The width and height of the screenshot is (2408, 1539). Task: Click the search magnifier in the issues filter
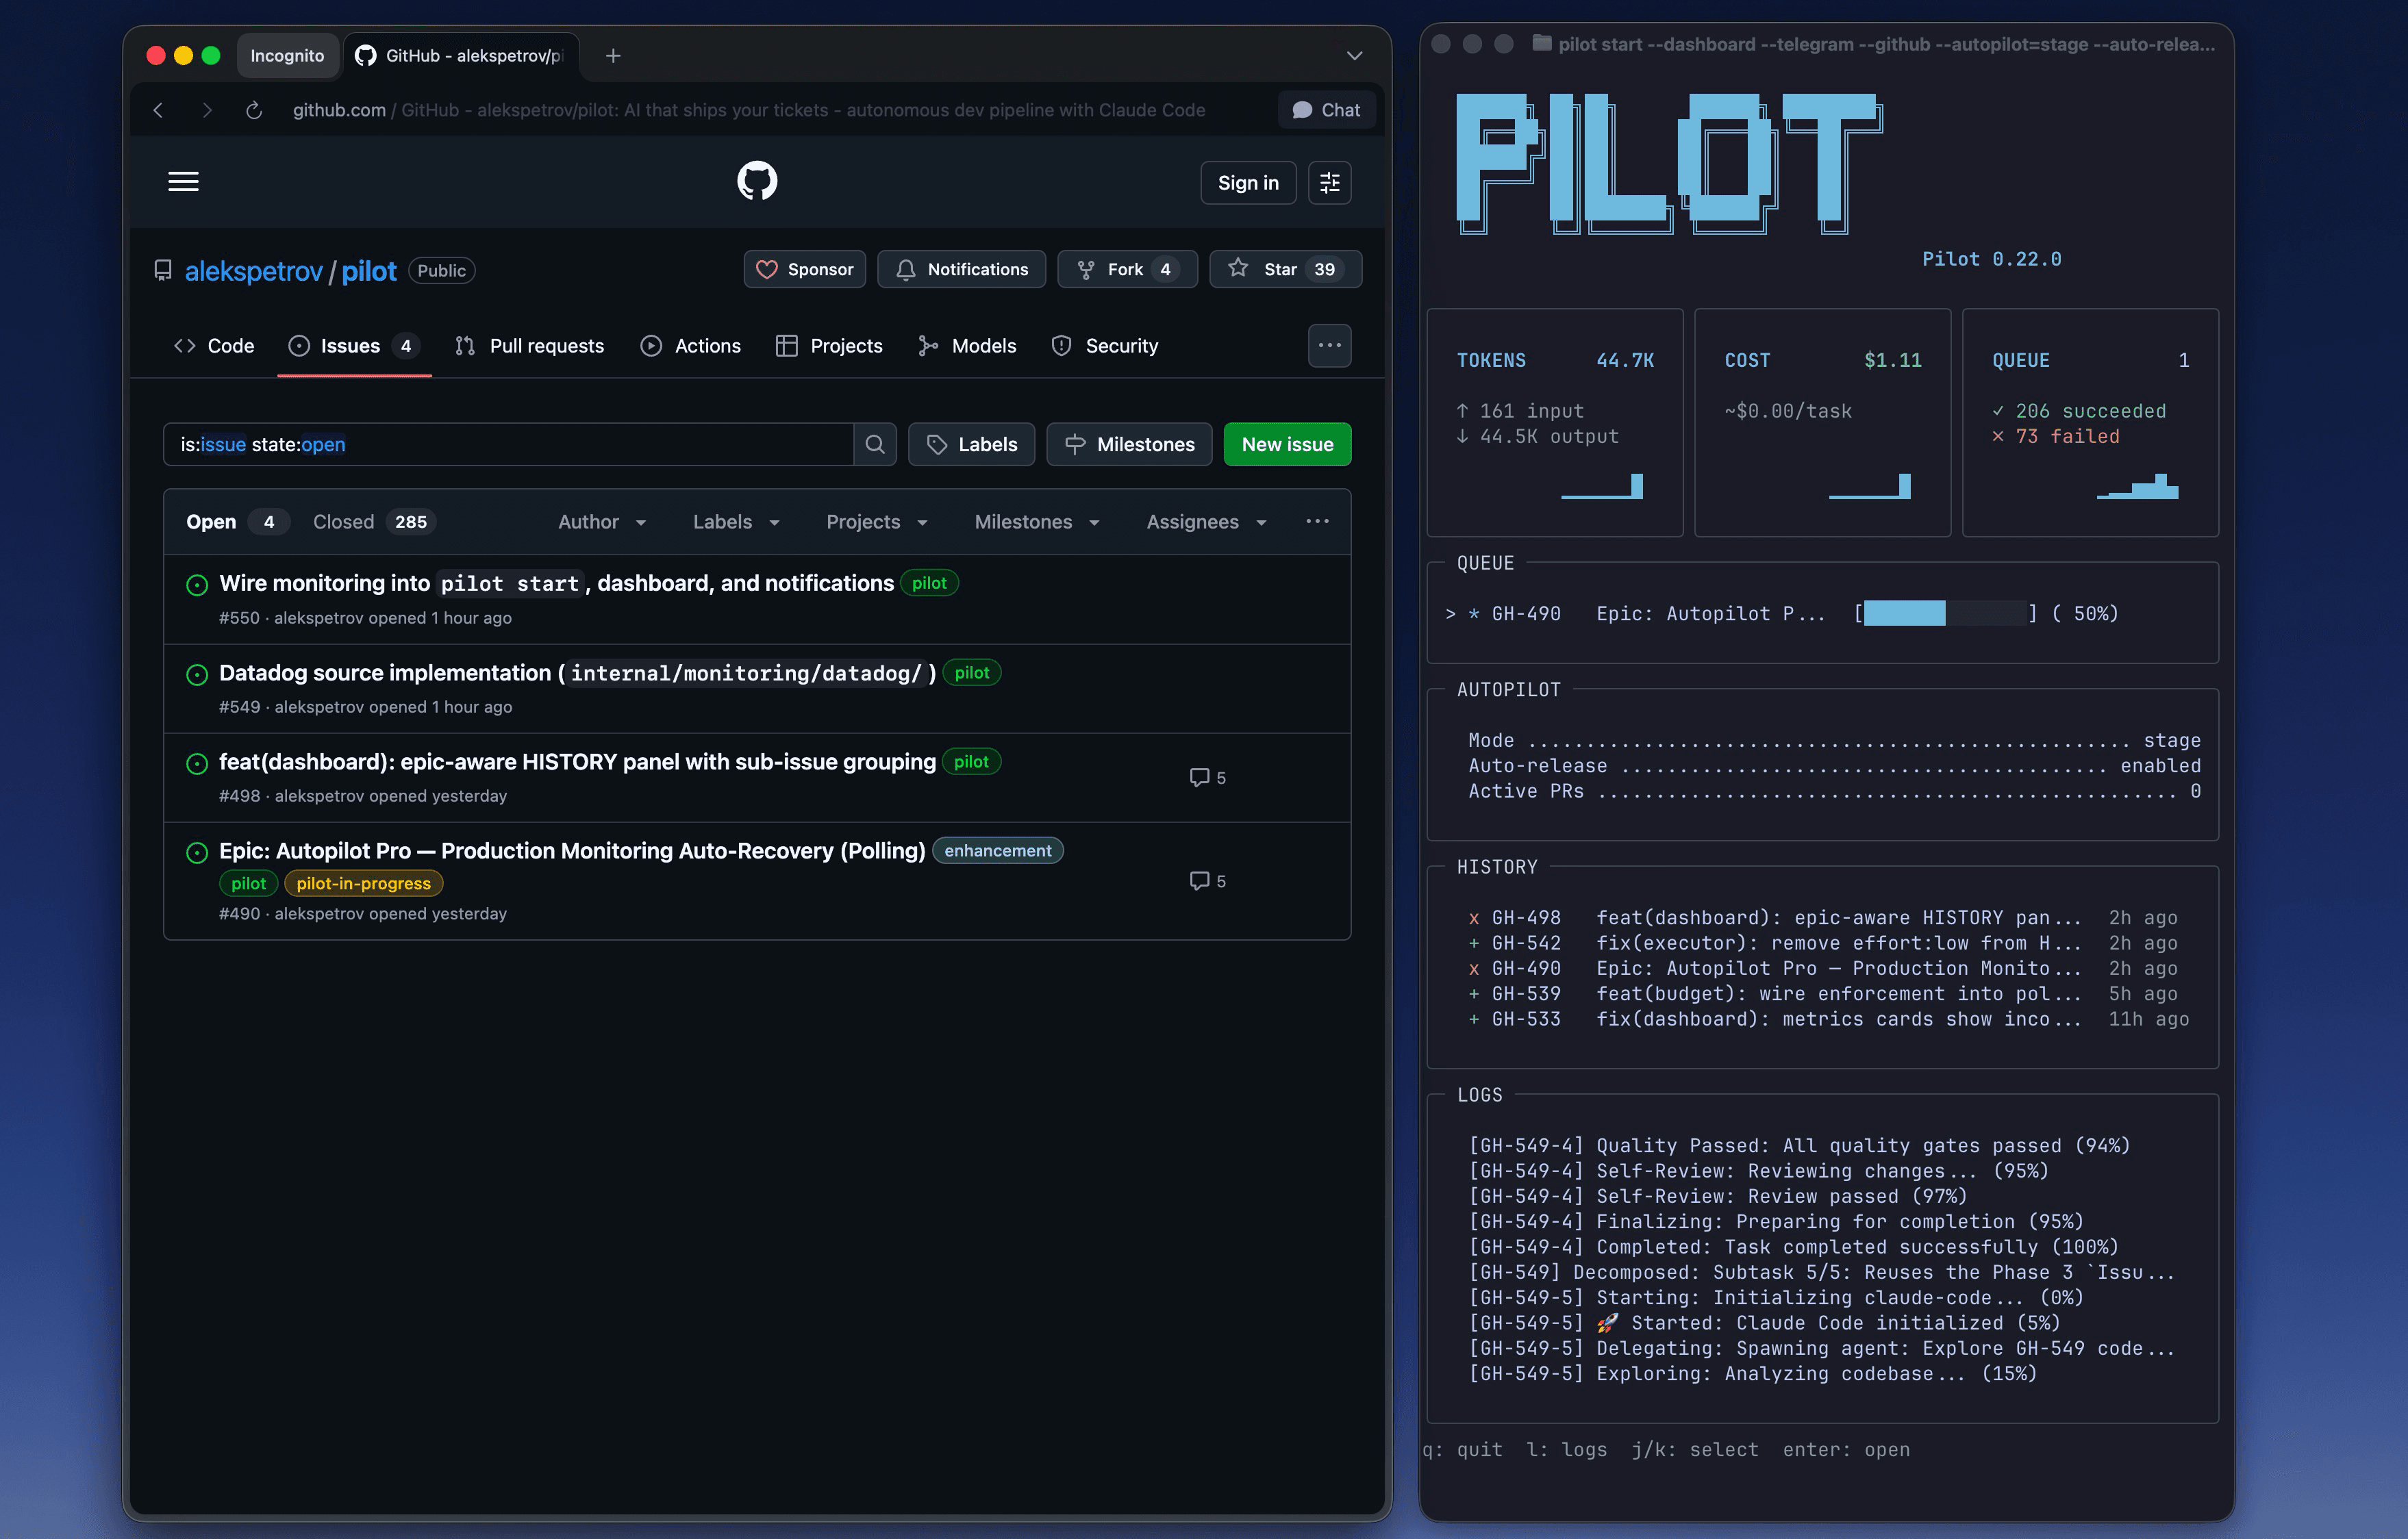tap(876, 444)
